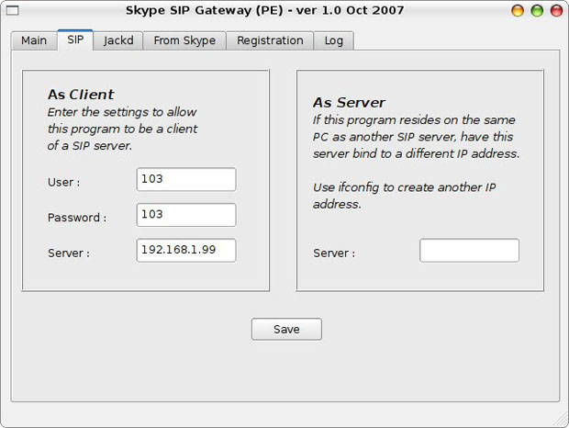Click the "User :" label
This screenshot has height=428, width=569.
coord(63,183)
